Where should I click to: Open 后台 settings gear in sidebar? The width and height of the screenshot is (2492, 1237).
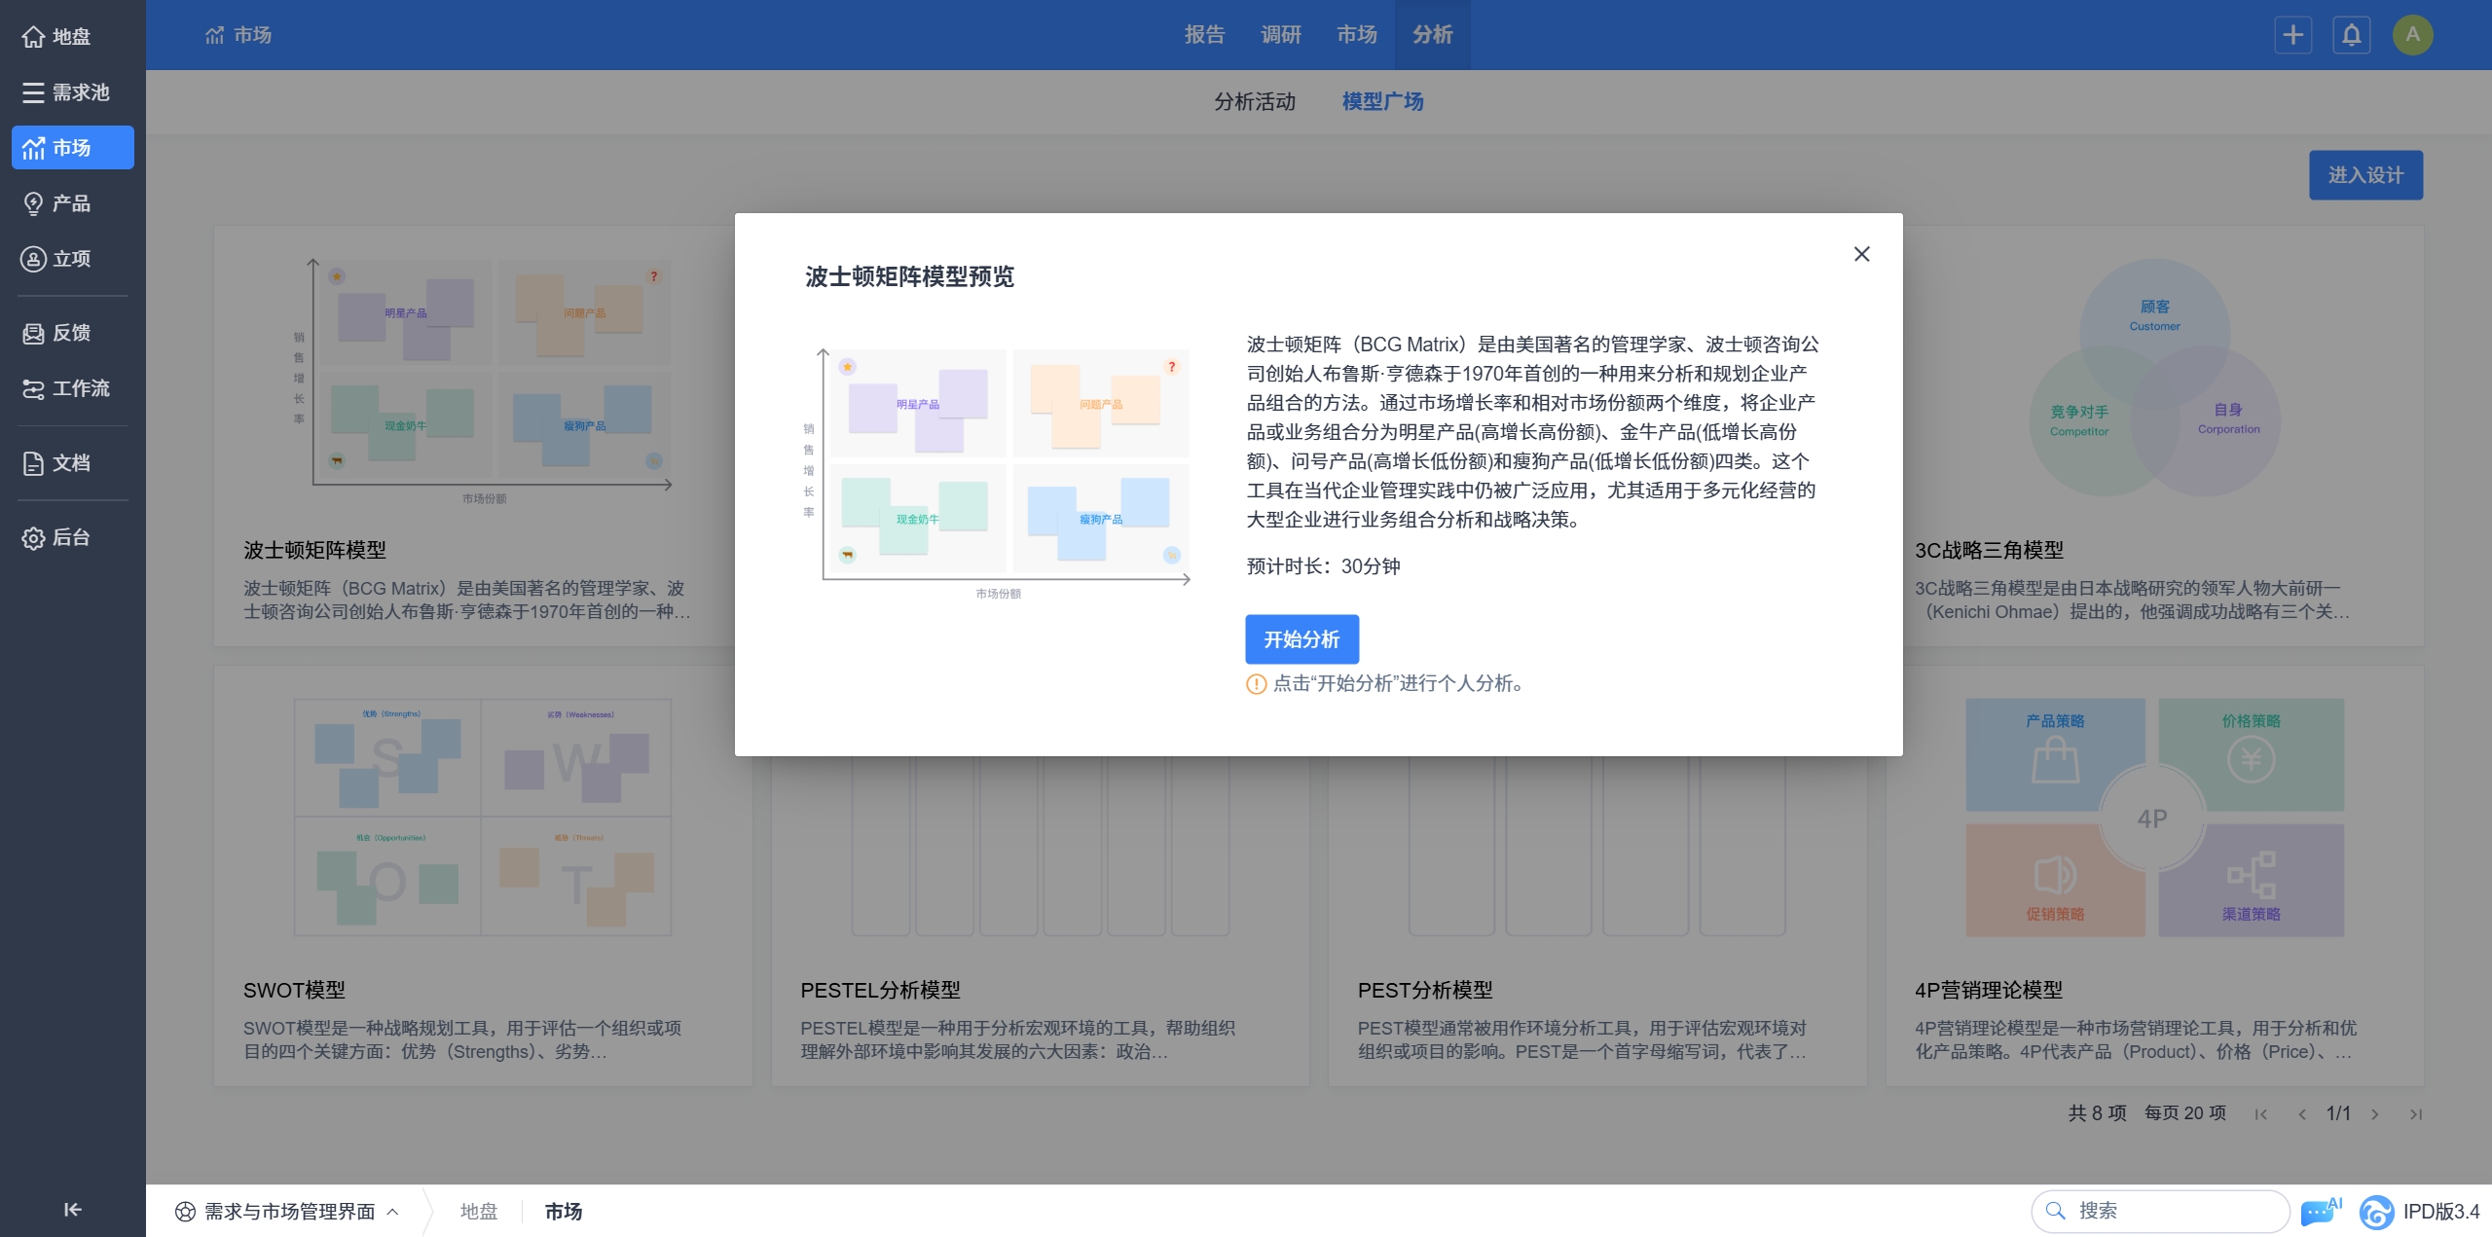[x=34, y=537]
